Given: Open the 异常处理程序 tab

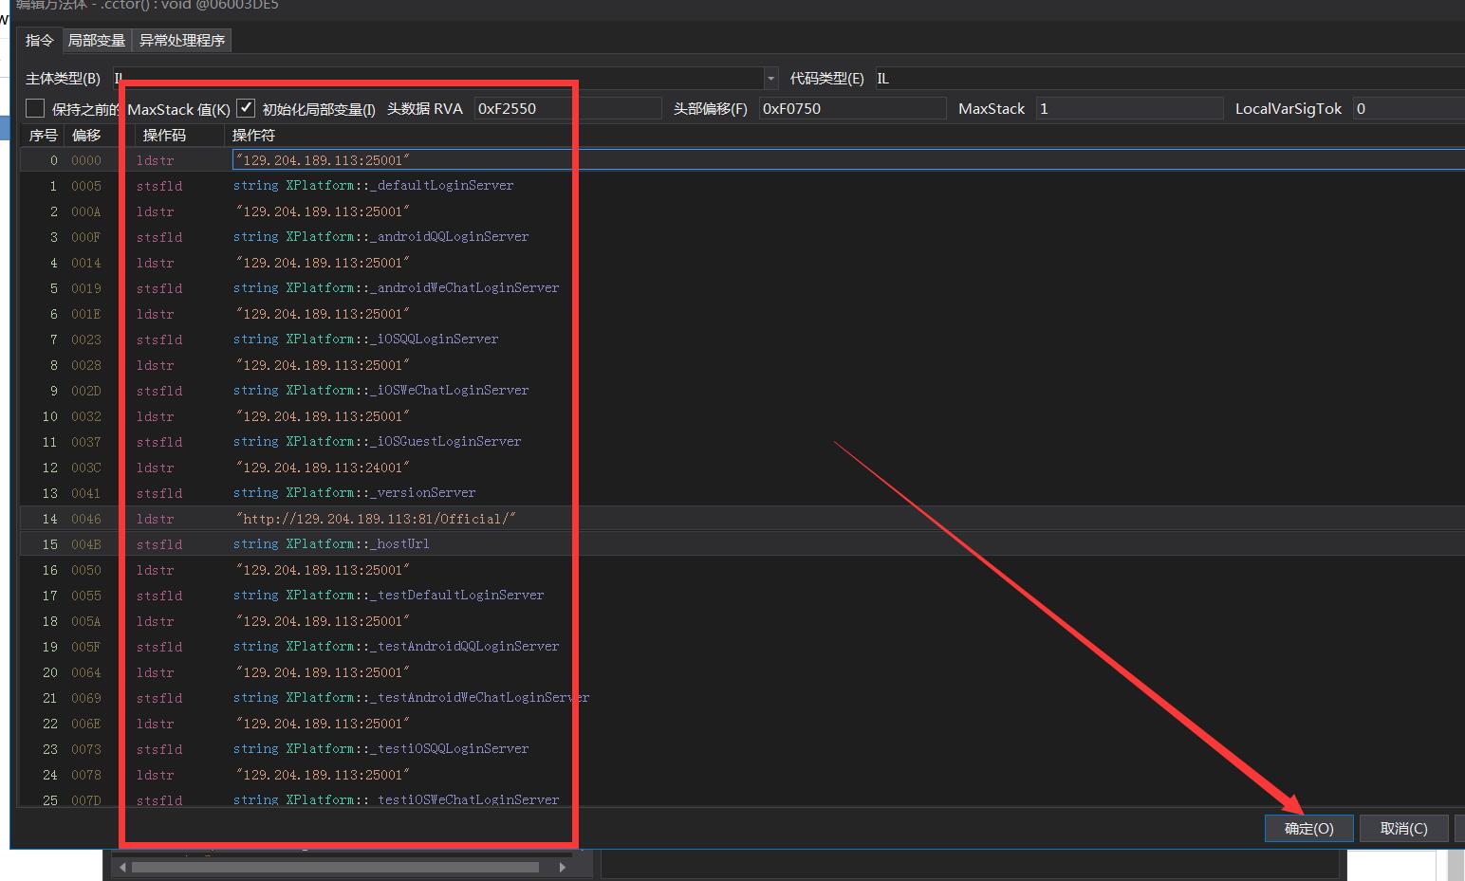Looking at the screenshot, I should (x=182, y=40).
